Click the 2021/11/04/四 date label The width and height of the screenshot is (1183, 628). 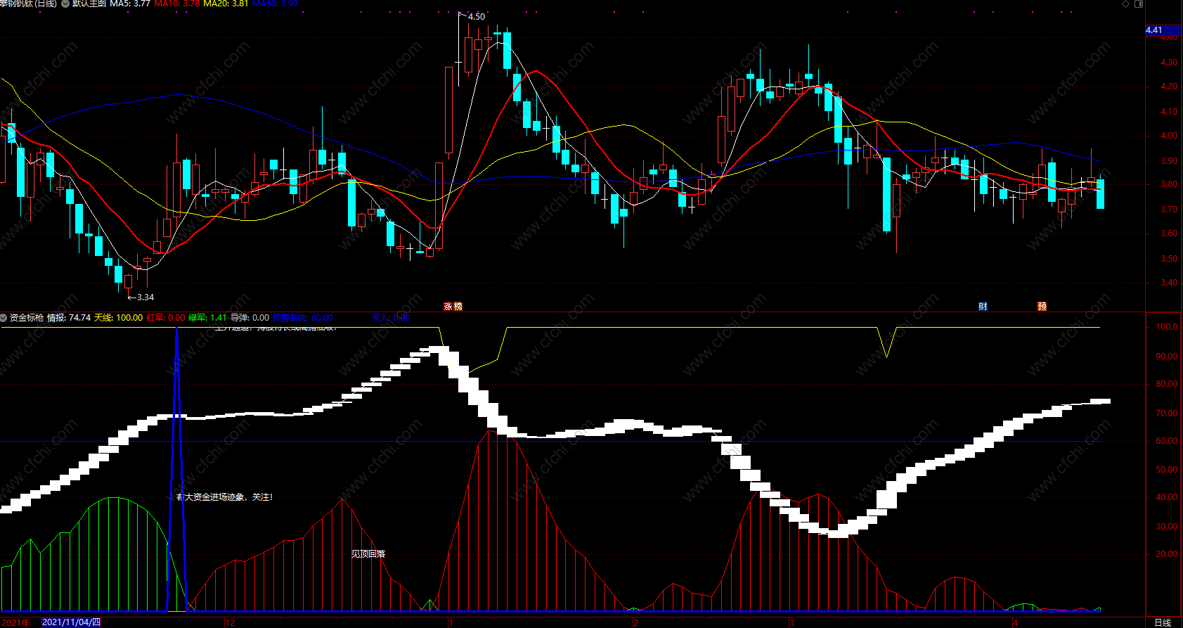[71, 622]
